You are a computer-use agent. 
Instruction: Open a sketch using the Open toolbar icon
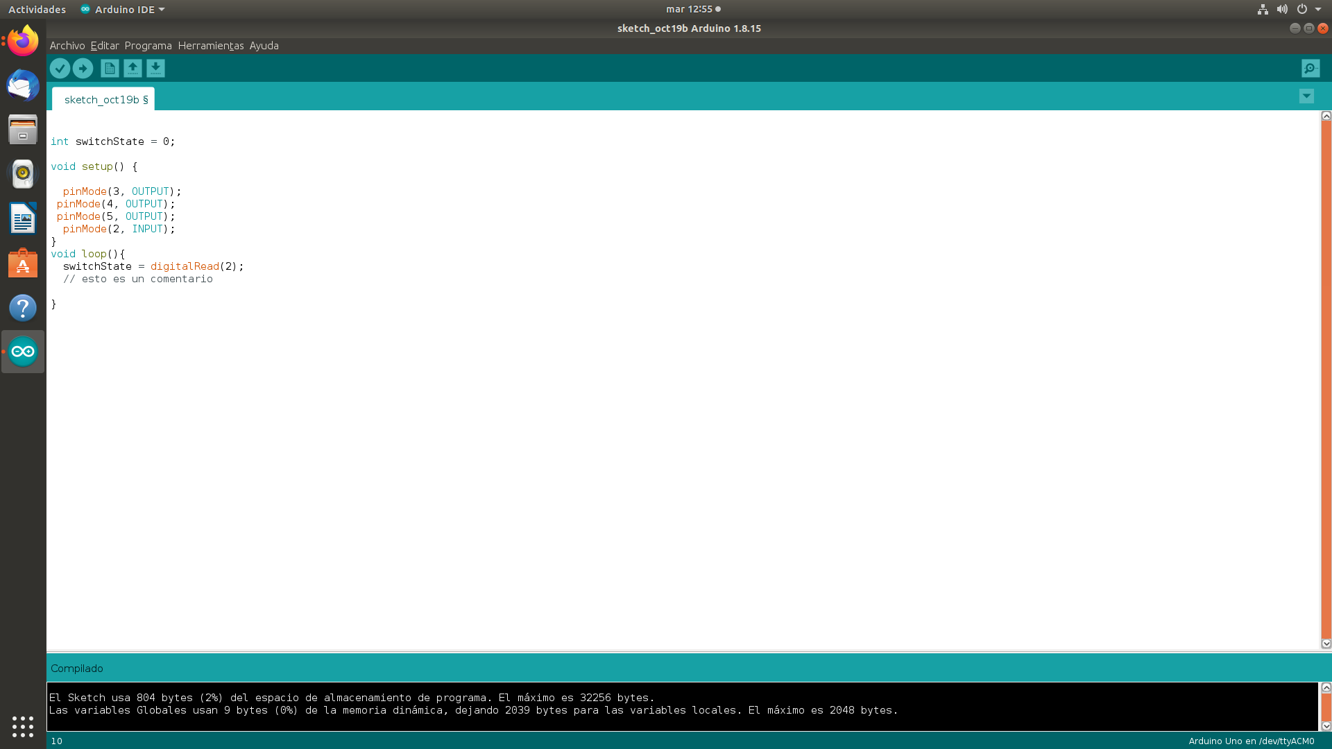(x=132, y=68)
